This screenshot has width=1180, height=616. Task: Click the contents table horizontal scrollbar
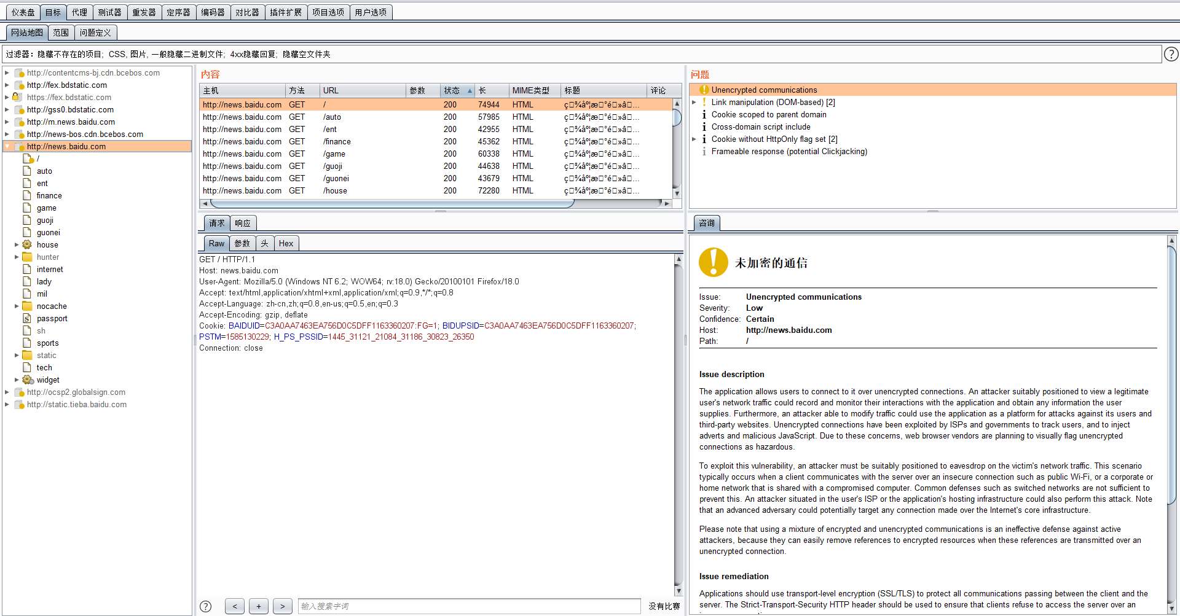pyautogui.click(x=436, y=203)
